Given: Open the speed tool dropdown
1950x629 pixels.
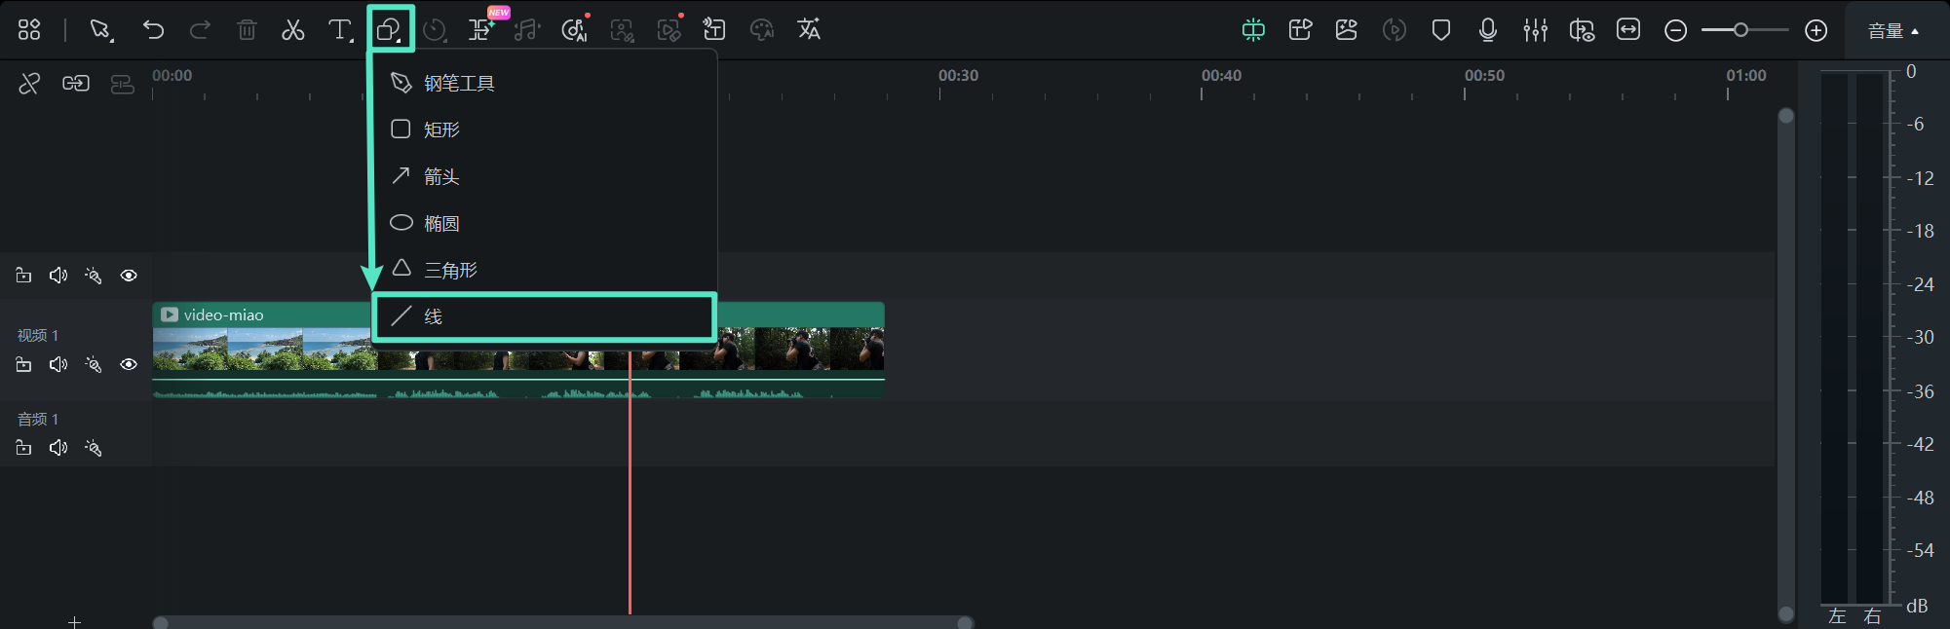Looking at the screenshot, I should pyautogui.click(x=435, y=30).
